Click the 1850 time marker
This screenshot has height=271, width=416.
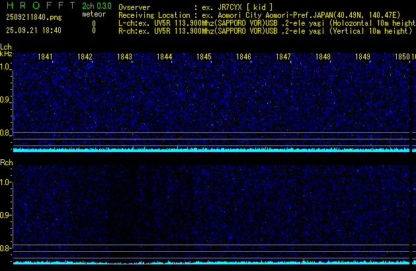coord(402,58)
